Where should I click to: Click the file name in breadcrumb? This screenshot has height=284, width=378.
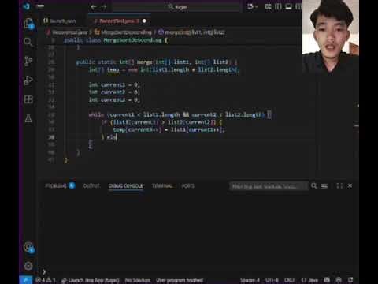pos(69,32)
